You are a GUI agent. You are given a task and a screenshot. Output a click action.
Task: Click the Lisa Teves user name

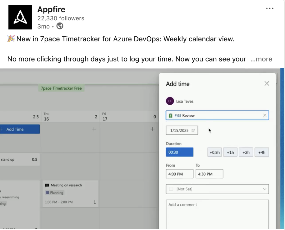(x=185, y=101)
